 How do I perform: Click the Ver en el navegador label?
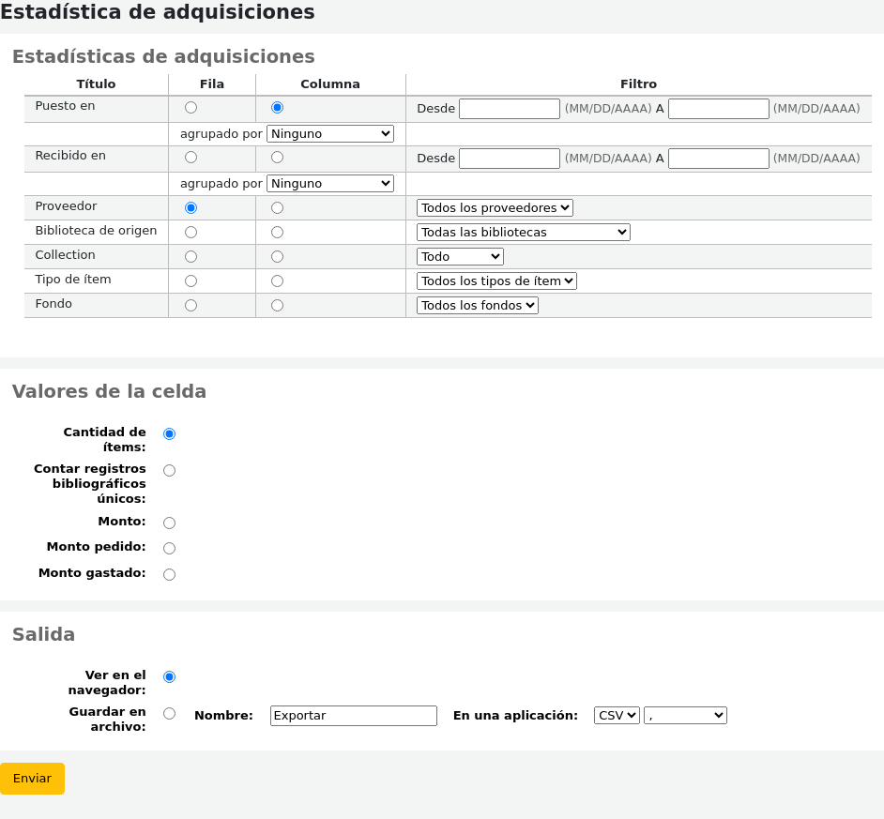pos(107,683)
